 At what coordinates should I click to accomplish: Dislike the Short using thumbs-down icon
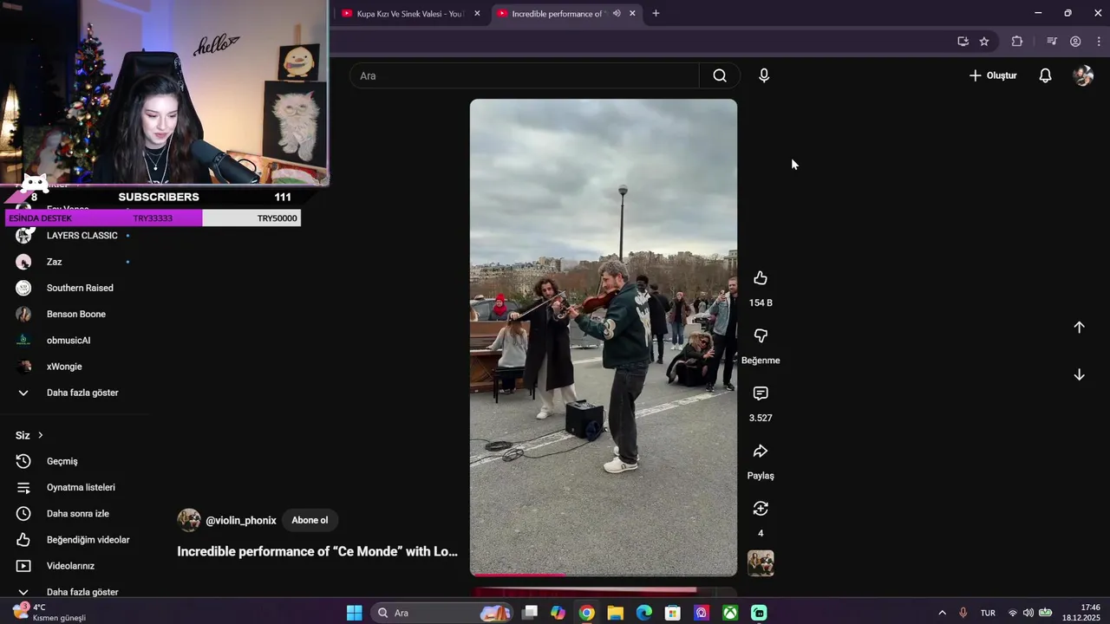[761, 335]
